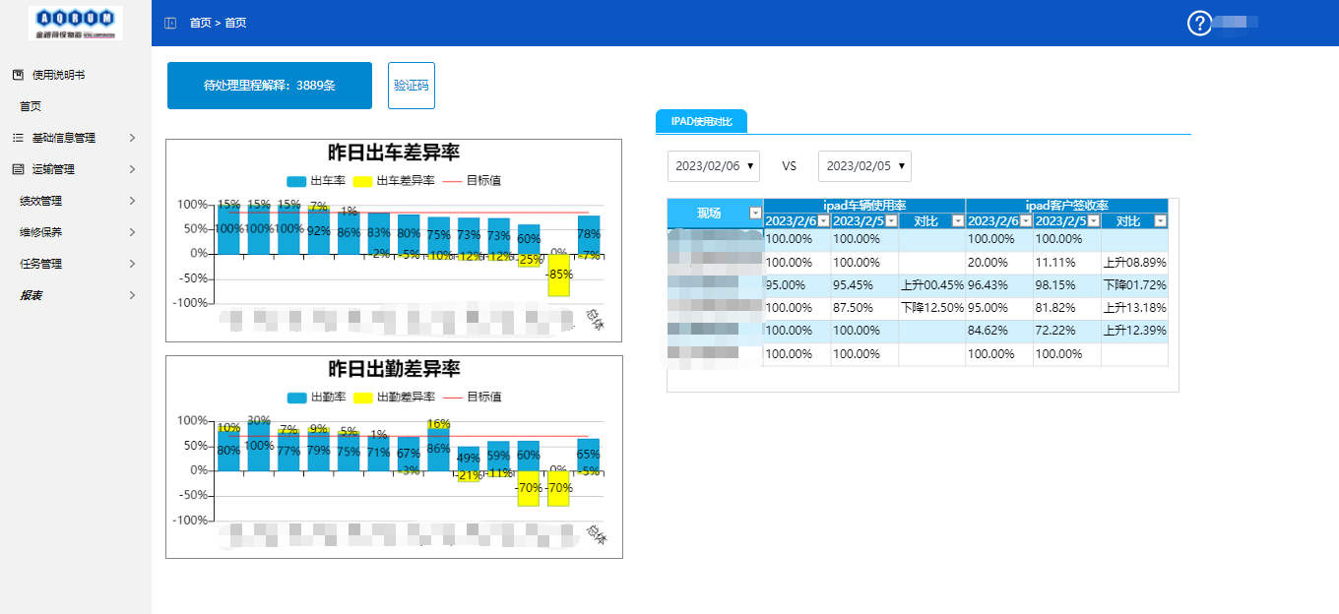Screen dimensions: 1339x614
Task: Click the yellow -85% bar in 出车差异率 chart
Action: pos(559,275)
